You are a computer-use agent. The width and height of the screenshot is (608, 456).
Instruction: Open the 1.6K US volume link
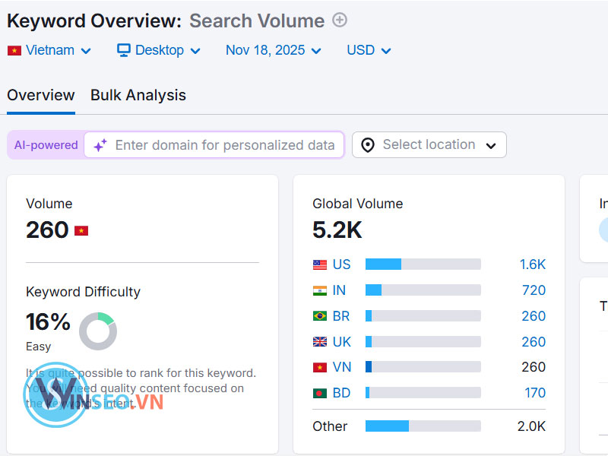point(532,264)
